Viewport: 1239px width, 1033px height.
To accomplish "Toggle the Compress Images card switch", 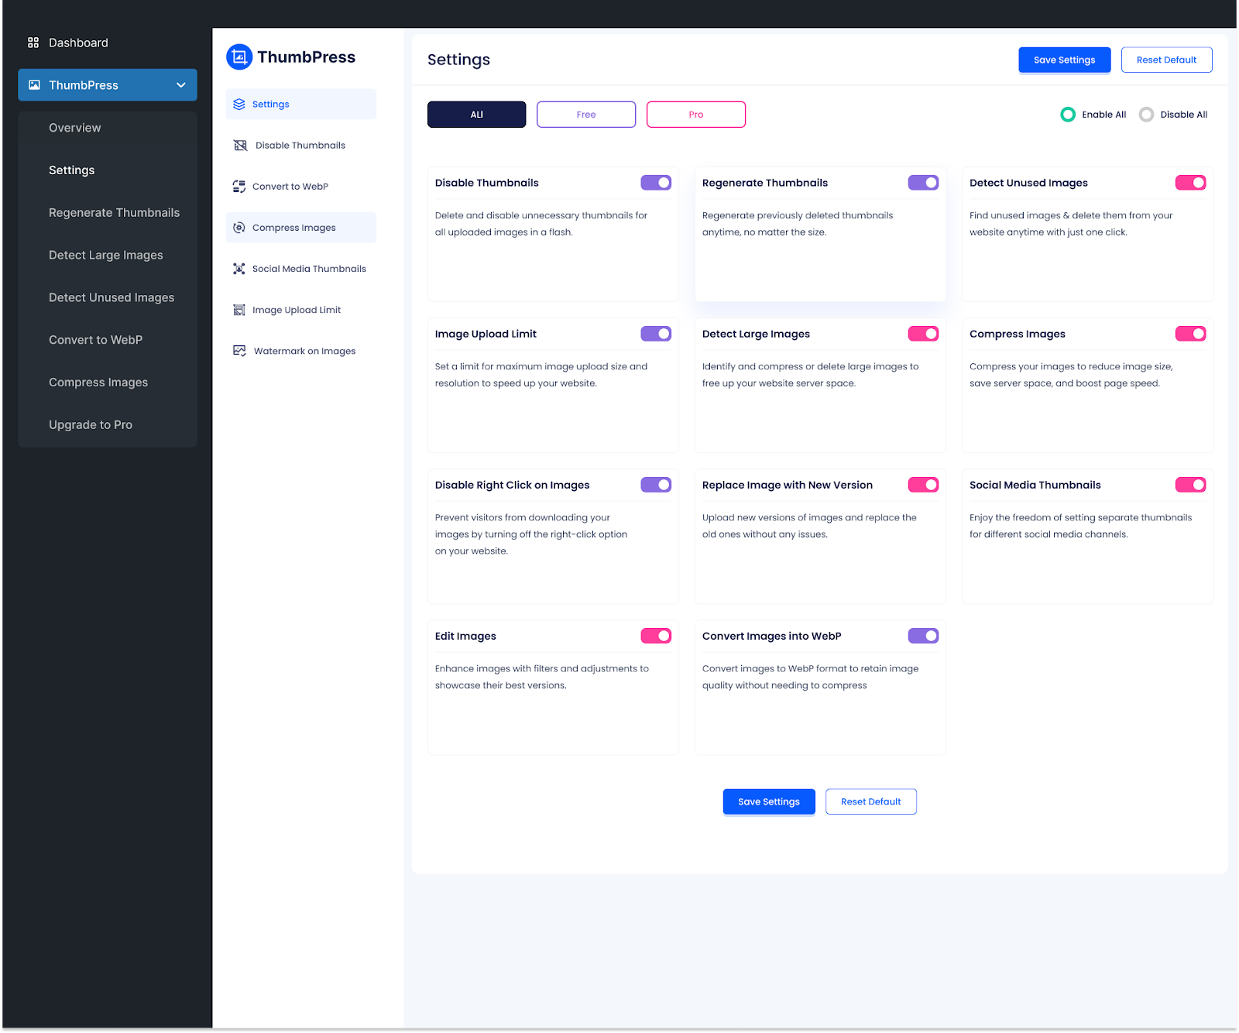I will pos(1190,334).
